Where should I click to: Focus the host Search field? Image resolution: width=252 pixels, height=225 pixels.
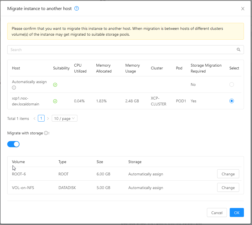[120, 50]
